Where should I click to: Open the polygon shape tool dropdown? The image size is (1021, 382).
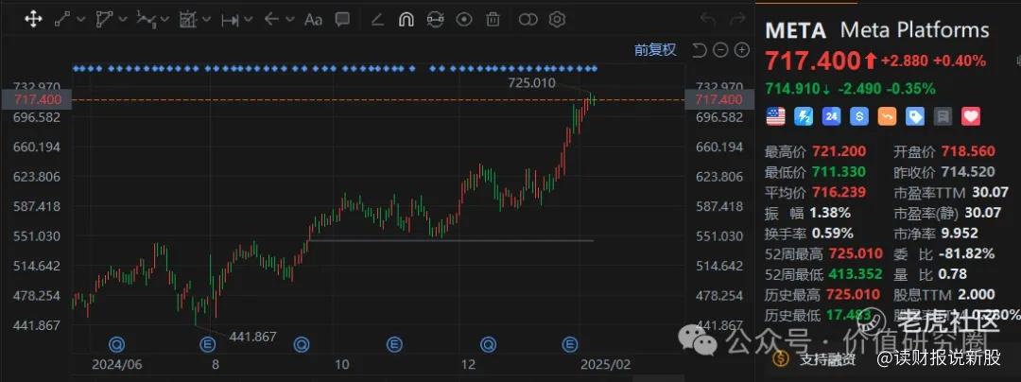pyautogui.click(x=122, y=20)
